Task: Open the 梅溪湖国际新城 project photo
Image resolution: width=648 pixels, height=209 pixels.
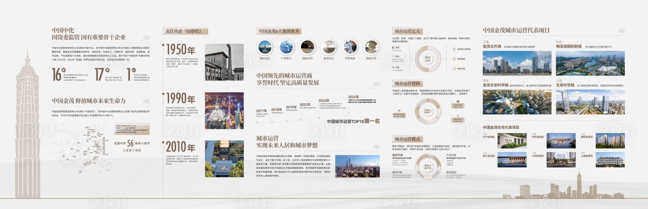Action: [x=590, y=63]
